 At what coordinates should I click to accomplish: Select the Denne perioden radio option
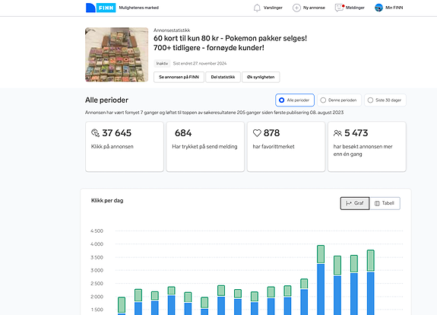click(339, 100)
